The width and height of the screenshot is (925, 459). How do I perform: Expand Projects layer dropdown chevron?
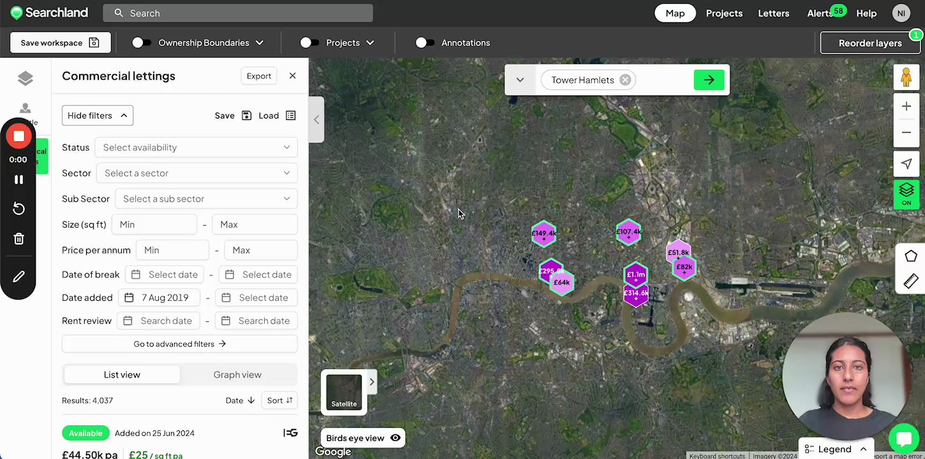(x=370, y=43)
